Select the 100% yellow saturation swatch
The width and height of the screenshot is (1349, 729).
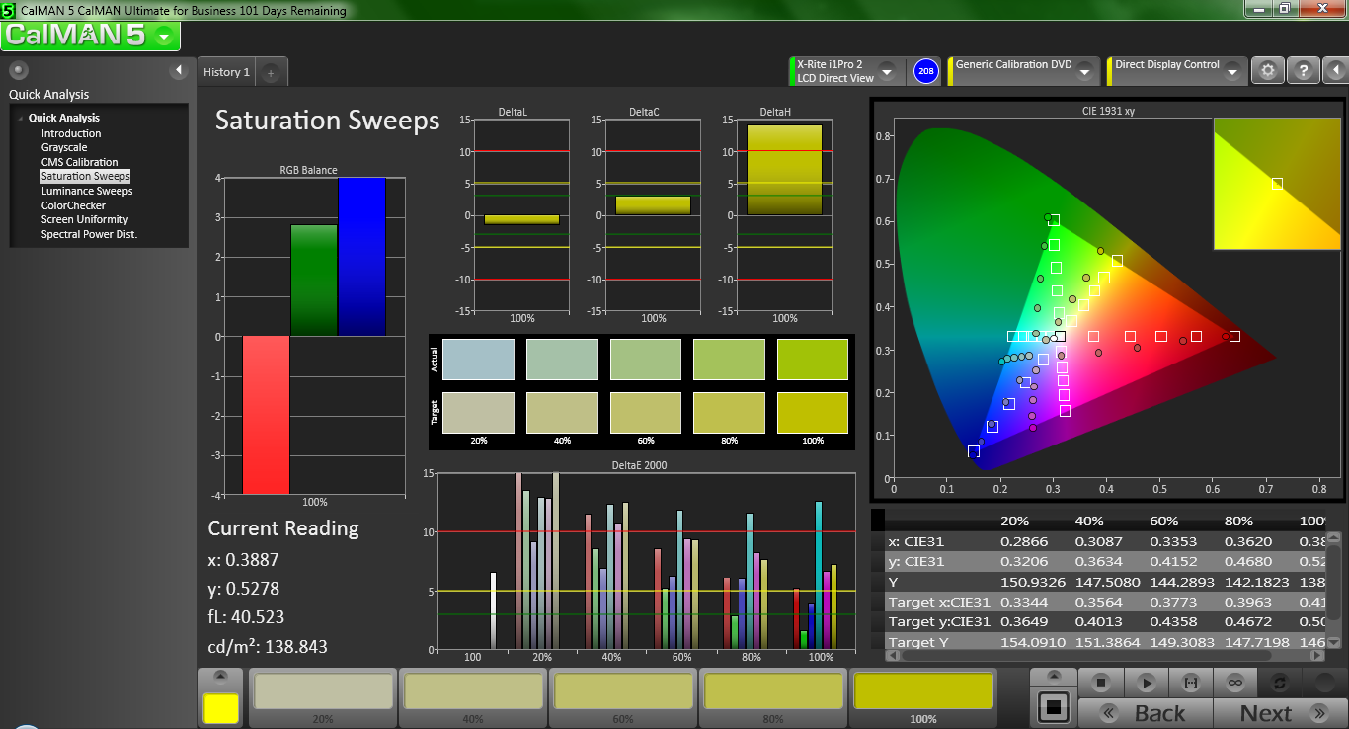tap(922, 691)
